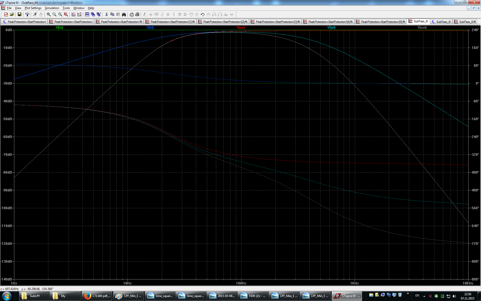
Task: Click the Save file icon
Action: point(19,15)
